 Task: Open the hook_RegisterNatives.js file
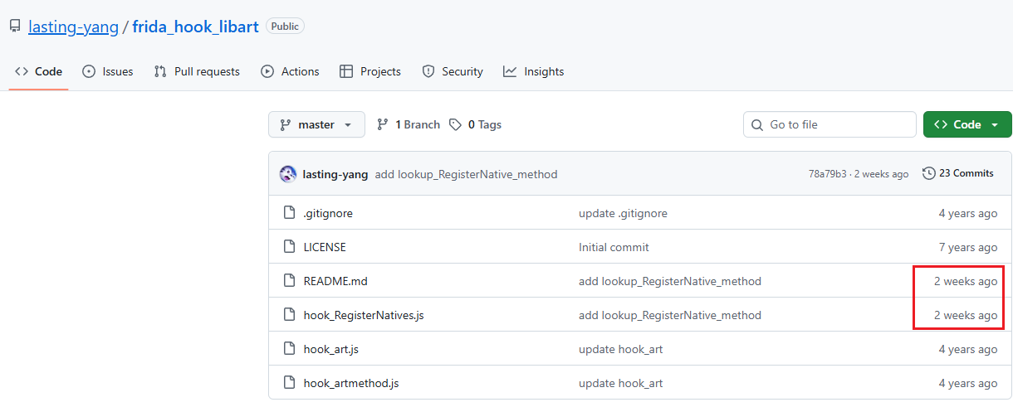[x=364, y=315]
